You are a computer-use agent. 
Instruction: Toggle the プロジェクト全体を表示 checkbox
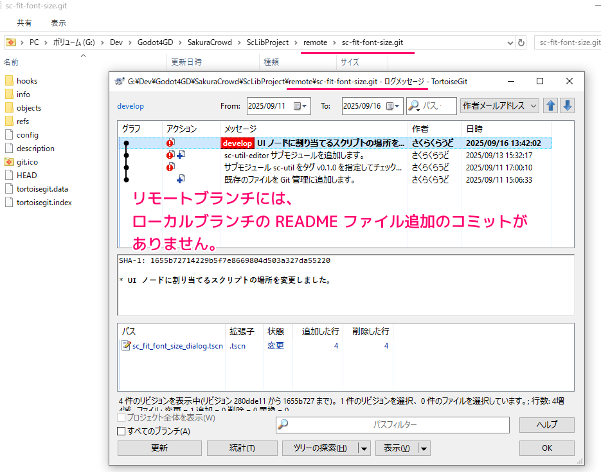[121, 417]
